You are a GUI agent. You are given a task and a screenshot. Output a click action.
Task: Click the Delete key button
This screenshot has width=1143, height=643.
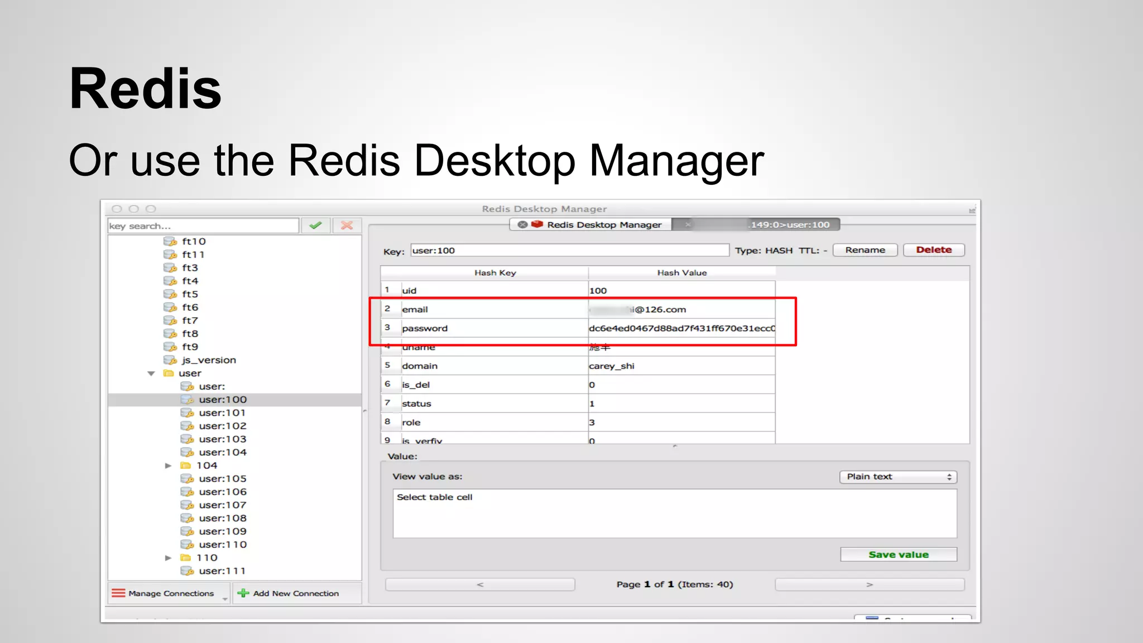point(934,250)
